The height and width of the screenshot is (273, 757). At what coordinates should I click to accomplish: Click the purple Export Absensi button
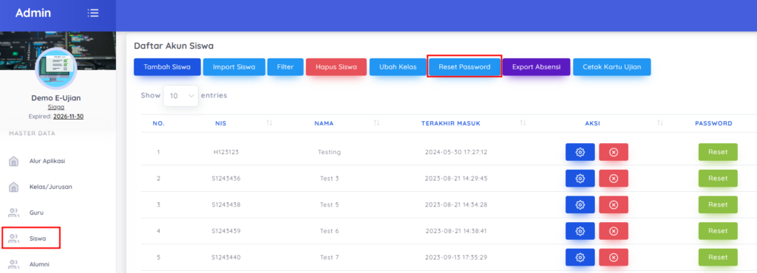click(537, 67)
